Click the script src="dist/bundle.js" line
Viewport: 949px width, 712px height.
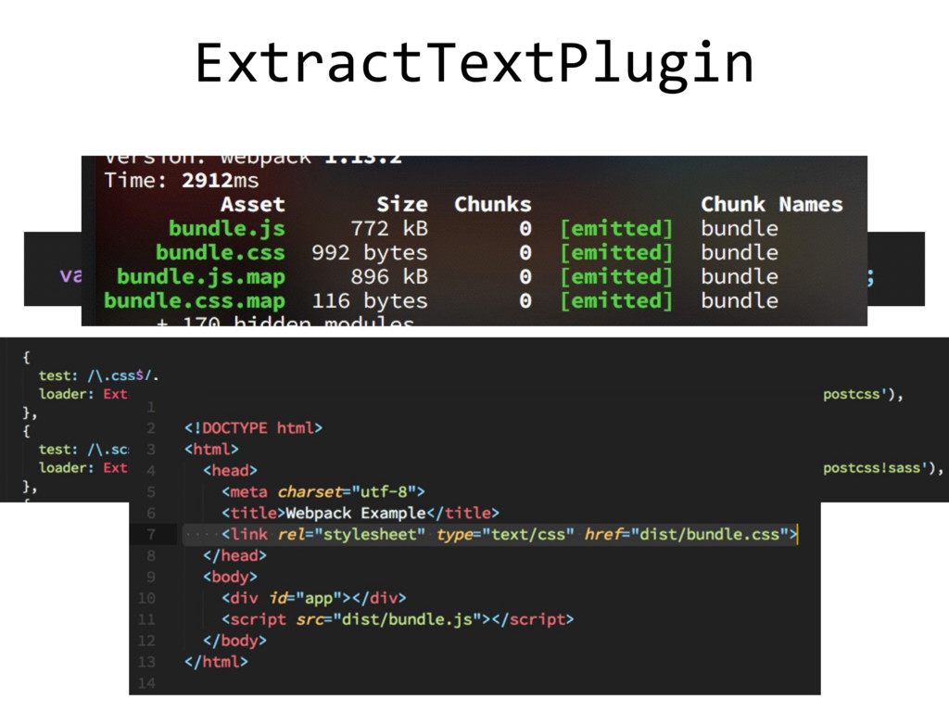point(398,619)
